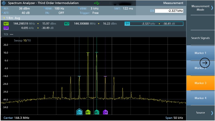
Task: Open the Rohde & Schwarz logo menu
Action: click(x=4, y=3)
